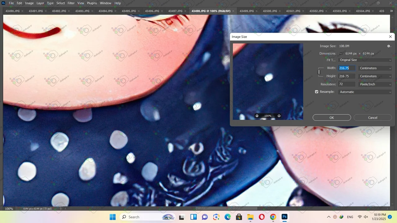Open Microsoft Edge from the taskbar
397x223 pixels.
pyautogui.click(x=228, y=217)
